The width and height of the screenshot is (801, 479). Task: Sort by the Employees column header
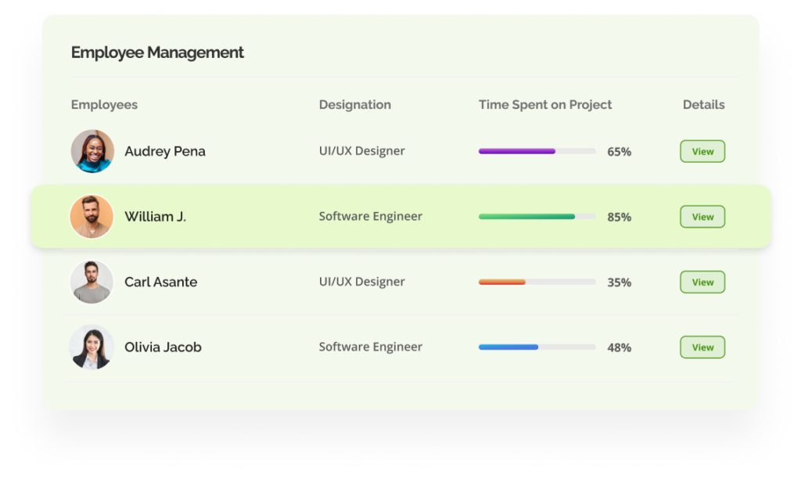tap(104, 104)
